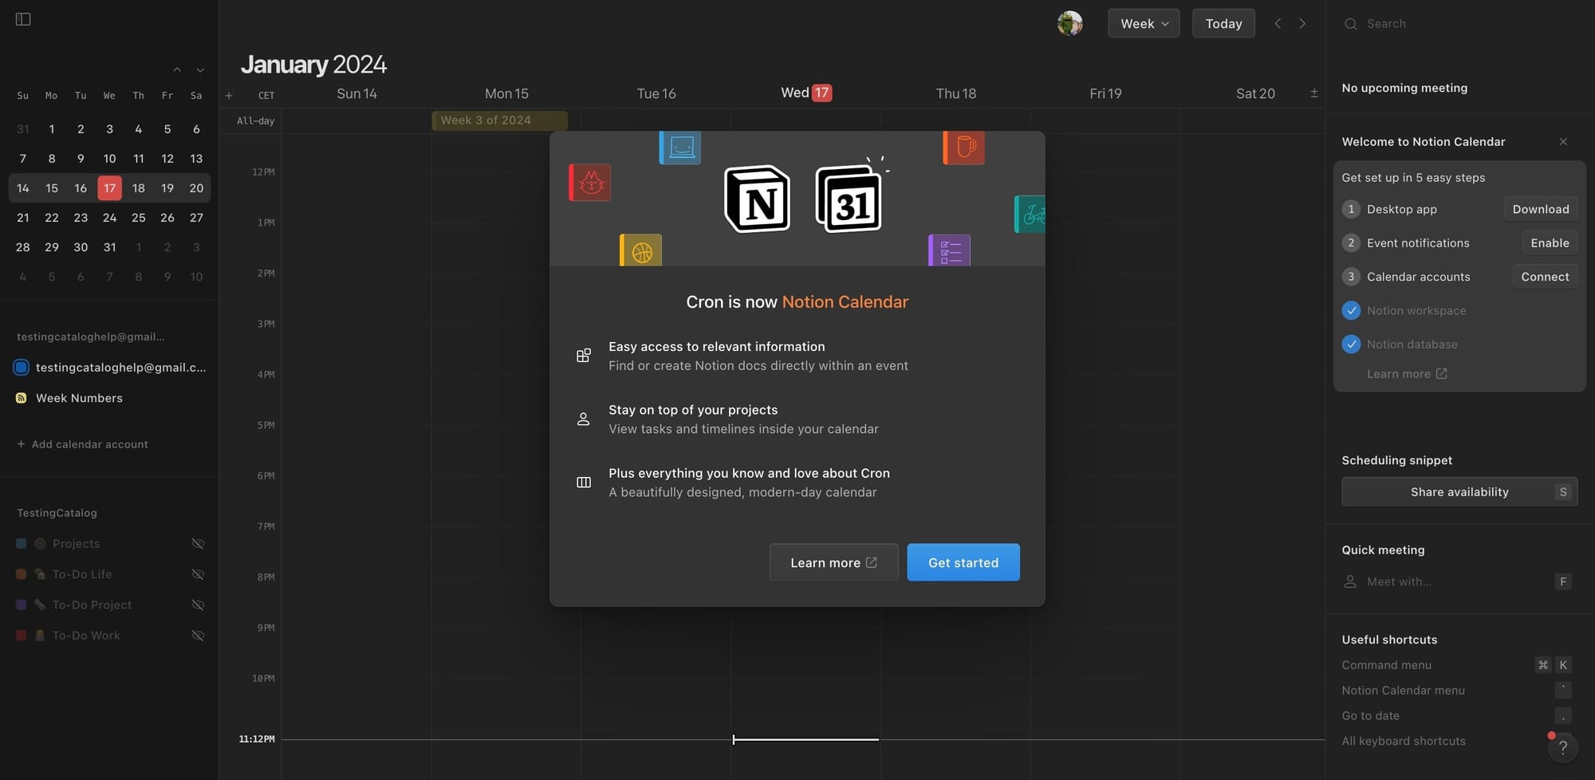
Task: Click the yellow basketball sticker icon
Action: [641, 250]
